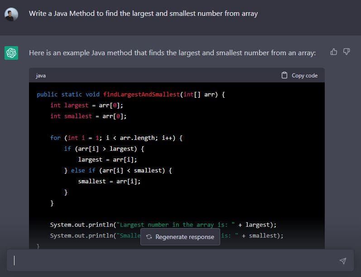Click the circular arrows regenerate icon
This screenshot has height=277, width=361.
(x=149, y=237)
